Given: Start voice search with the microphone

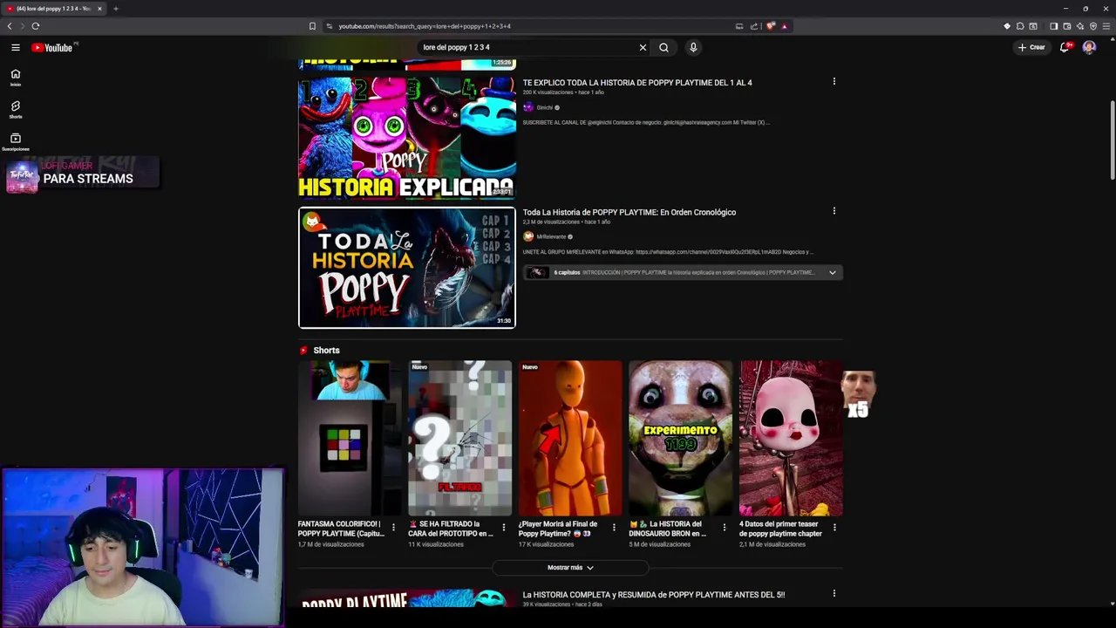Looking at the screenshot, I should pos(693,47).
